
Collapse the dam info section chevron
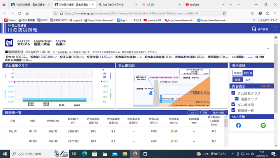pyautogui.click(x=268, y=48)
